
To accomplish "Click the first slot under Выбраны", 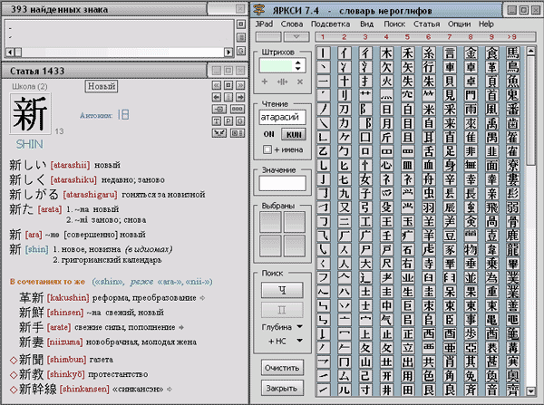I will 270,222.
